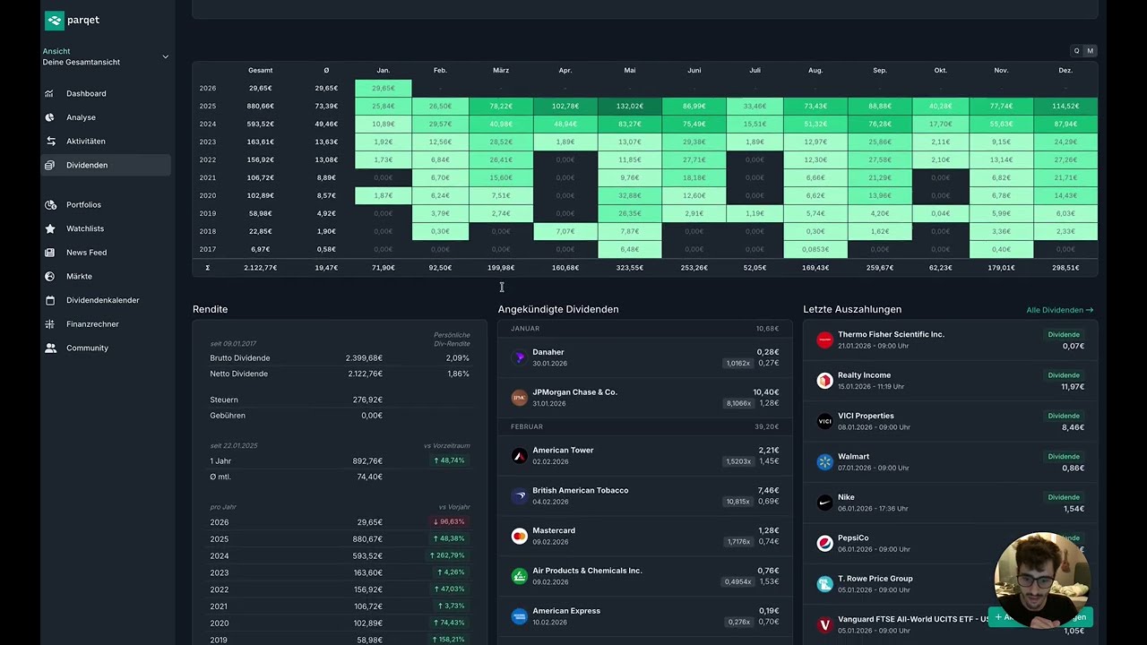Viewport: 1147px width, 645px height.
Task: Click the red 96,63% change badge
Action: pyautogui.click(x=449, y=522)
